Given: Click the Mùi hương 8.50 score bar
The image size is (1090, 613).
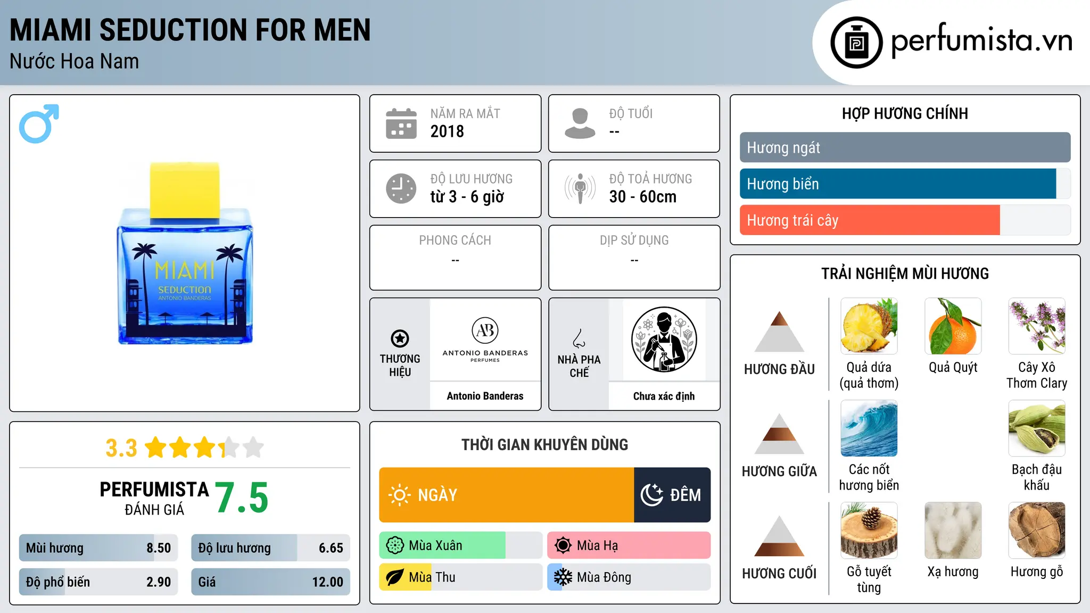Looking at the screenshot, I should point(98,548).
